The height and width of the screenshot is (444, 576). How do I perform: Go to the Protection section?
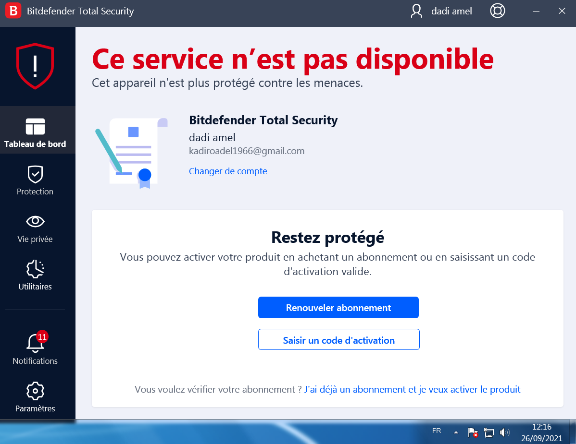[x=35, y=180]
